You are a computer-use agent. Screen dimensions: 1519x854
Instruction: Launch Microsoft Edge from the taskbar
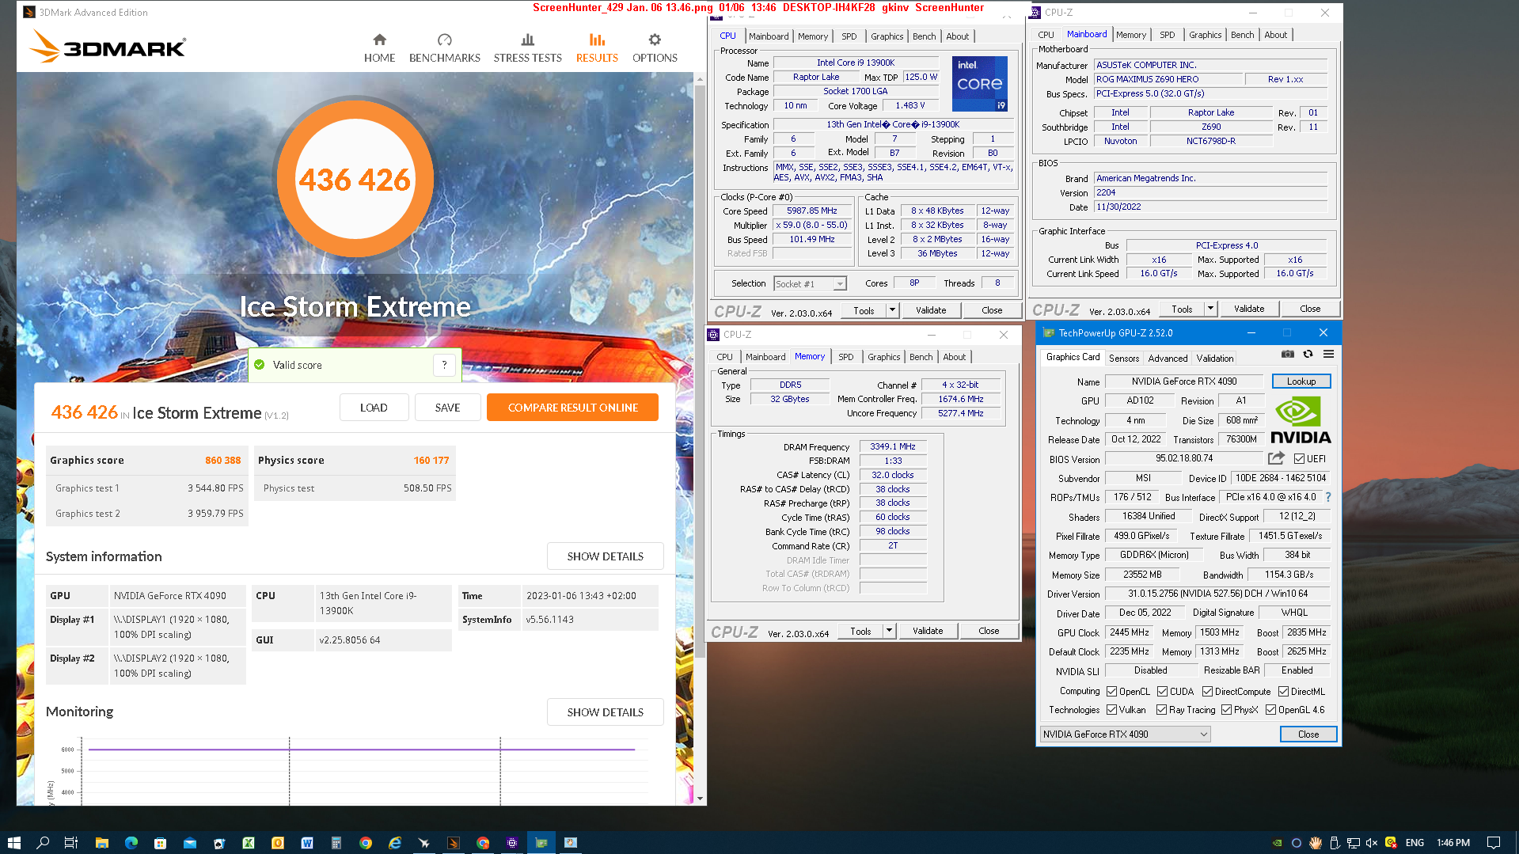point(131,843)
